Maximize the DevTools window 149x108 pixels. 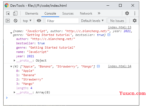pyautogui.click(x=120, y=5)
